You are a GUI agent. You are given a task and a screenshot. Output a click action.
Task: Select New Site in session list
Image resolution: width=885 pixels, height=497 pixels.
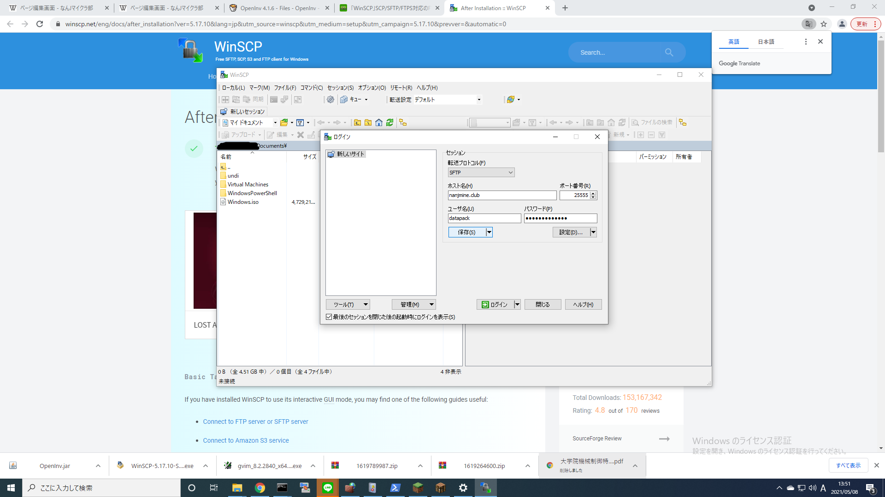pos(346,154)
